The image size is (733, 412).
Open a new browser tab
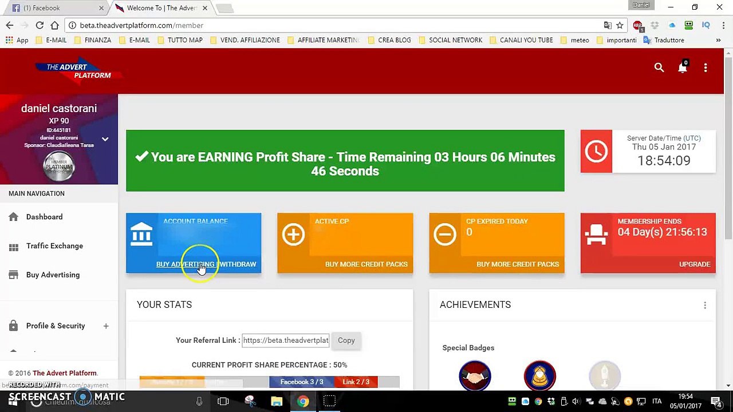(225, 8)
